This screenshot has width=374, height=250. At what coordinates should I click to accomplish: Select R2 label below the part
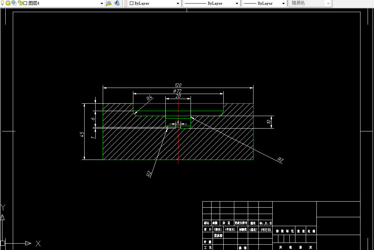[149, 174]
